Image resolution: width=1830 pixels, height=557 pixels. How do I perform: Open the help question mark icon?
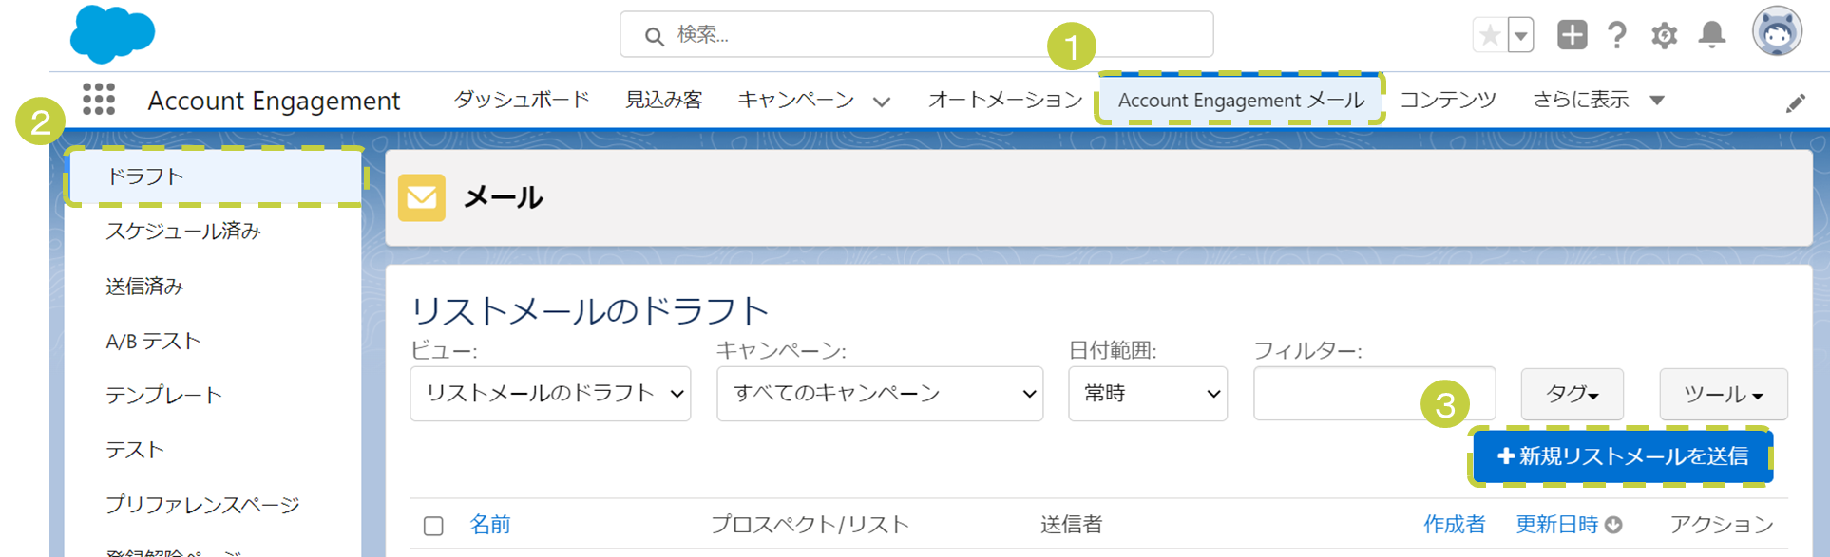click(x=1617, y=35)
